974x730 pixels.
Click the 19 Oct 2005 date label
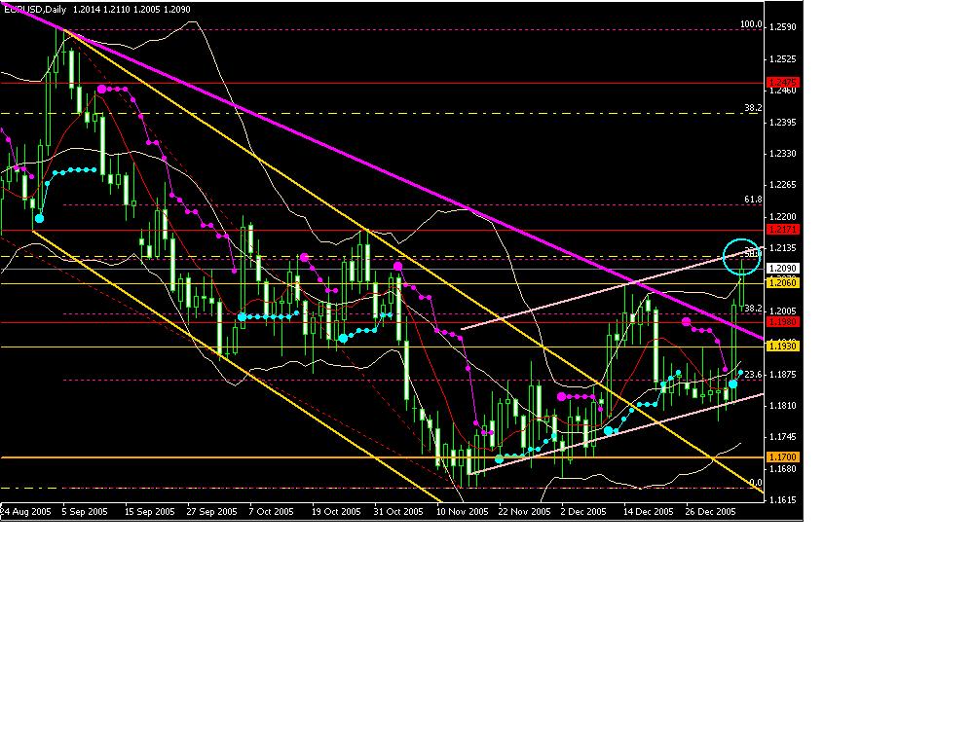coord(336,512)
